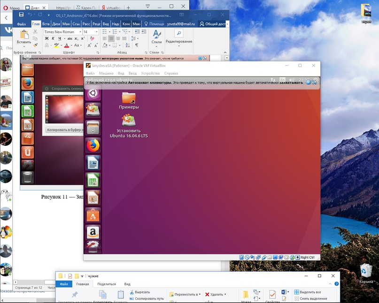This screenshot has height=303, width=379.
Task: Open the Машина menu in VirtualBox
Action: click(x=106, y=74)
